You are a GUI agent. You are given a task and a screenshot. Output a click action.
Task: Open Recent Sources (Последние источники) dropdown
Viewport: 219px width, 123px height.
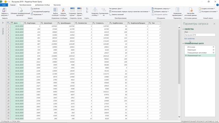pos(208,12)
